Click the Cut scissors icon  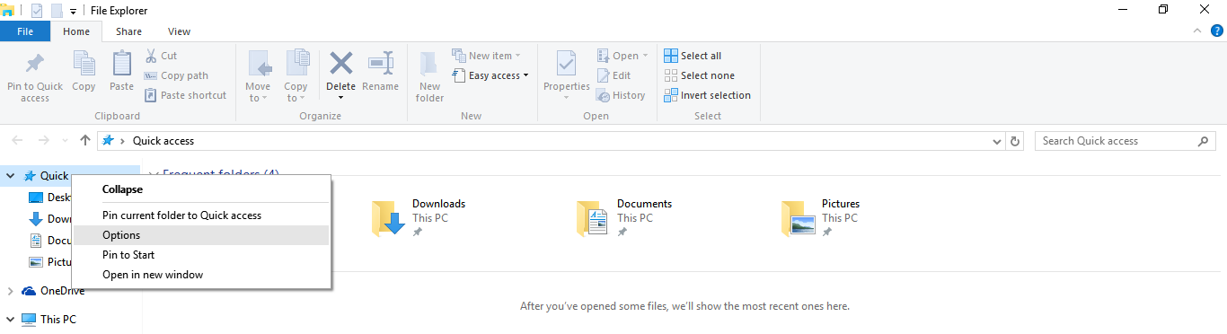click(150, 56)
